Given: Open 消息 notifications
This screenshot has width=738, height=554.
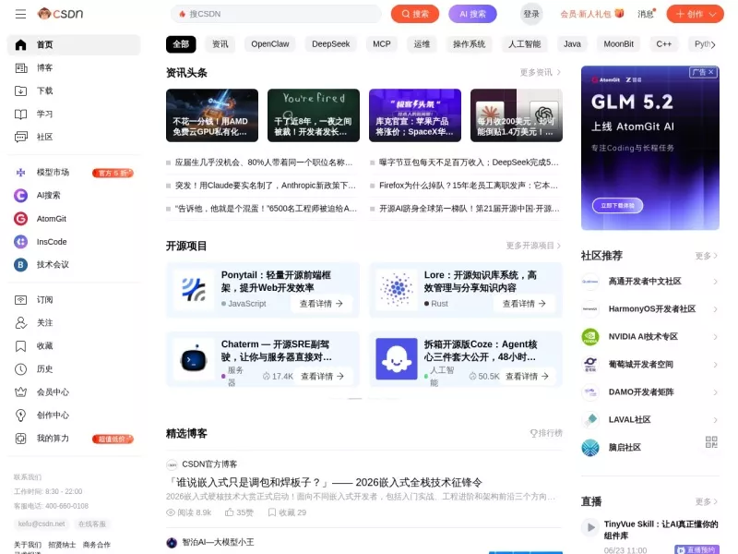Looking at the screenshot, I should [x=647, y=14].
